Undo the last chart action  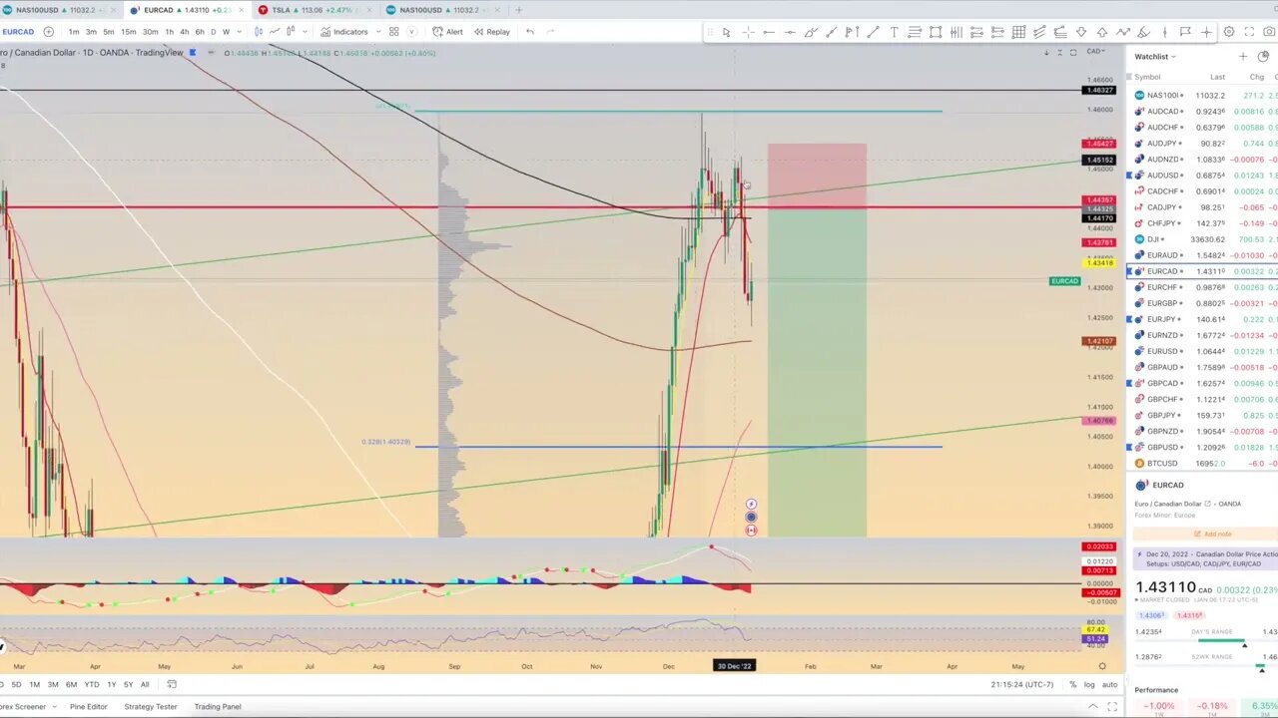click(529, 32)
